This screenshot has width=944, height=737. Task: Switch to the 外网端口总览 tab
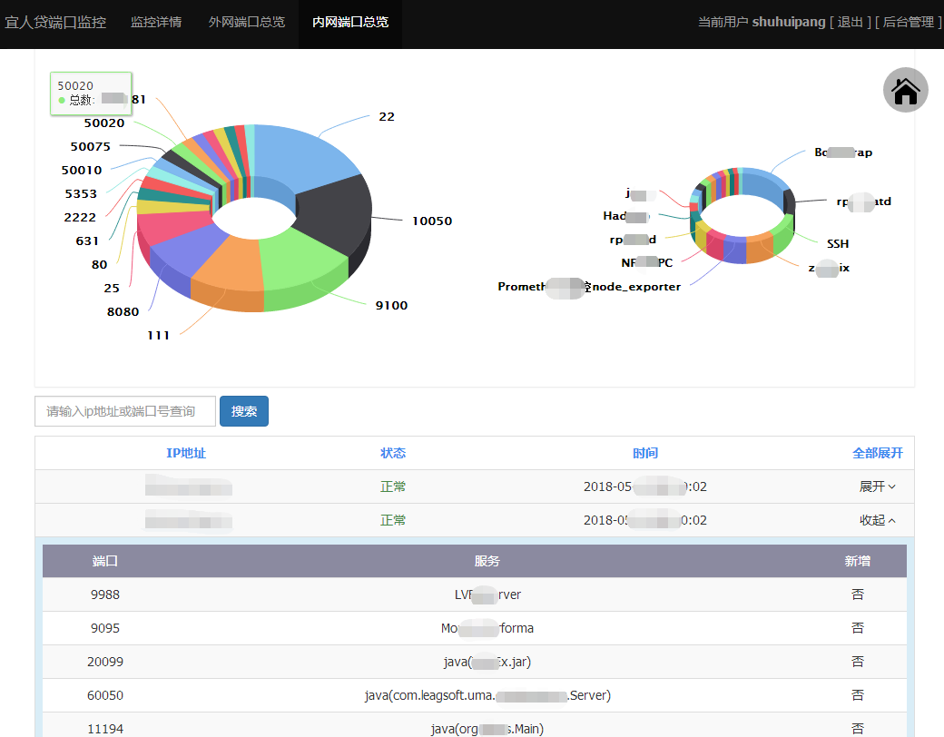point(247,23)
